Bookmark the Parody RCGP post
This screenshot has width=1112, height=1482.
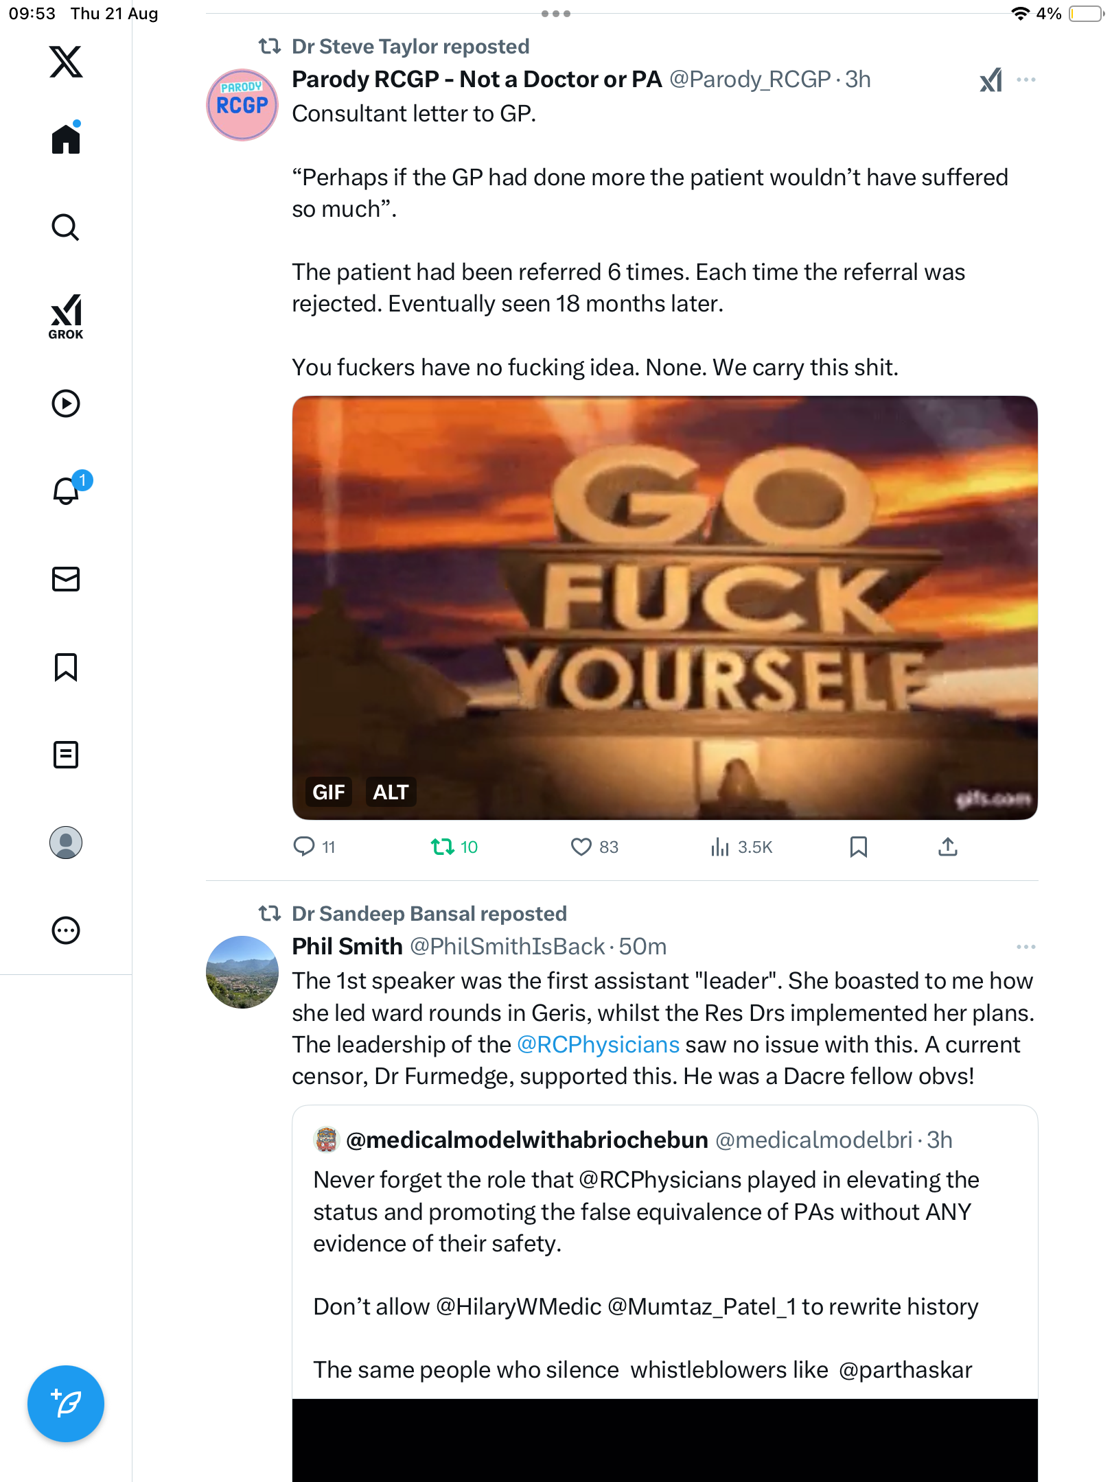[858, 847]
